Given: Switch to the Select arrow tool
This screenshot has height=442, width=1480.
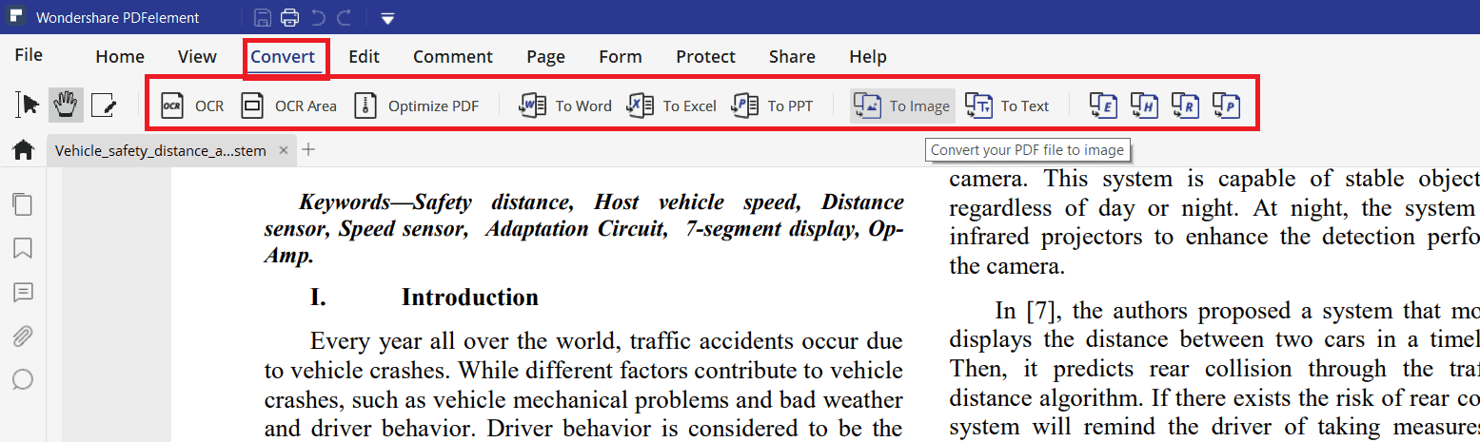Looking at the screenshot, I should coord(29,105).
